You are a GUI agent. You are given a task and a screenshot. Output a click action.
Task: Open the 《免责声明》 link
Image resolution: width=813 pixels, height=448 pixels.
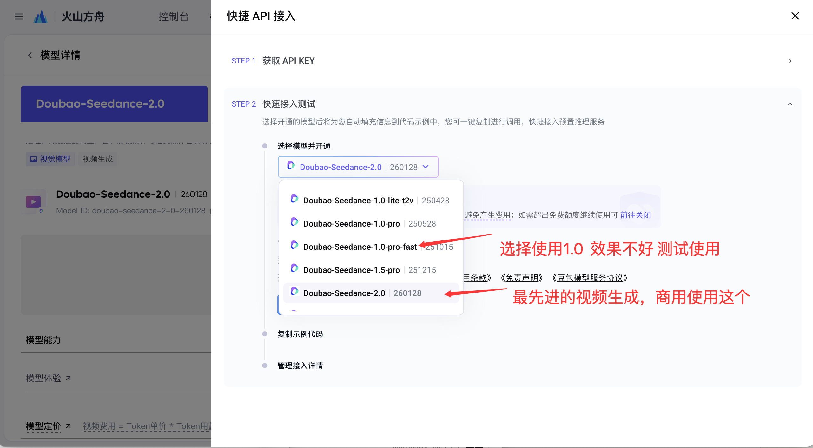coord(521,278)
